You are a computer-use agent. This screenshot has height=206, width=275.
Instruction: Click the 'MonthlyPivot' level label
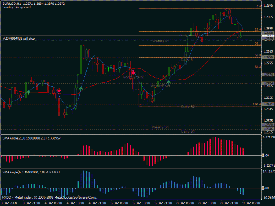tap(133, 77)
